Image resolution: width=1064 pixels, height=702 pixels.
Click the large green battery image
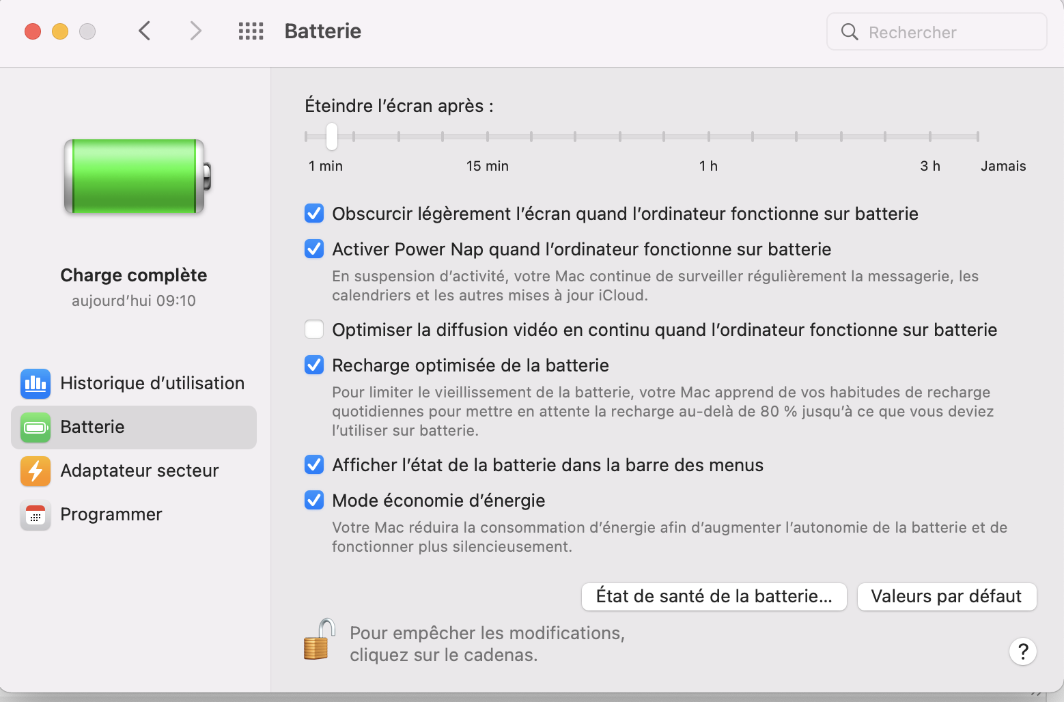point(137,176)
